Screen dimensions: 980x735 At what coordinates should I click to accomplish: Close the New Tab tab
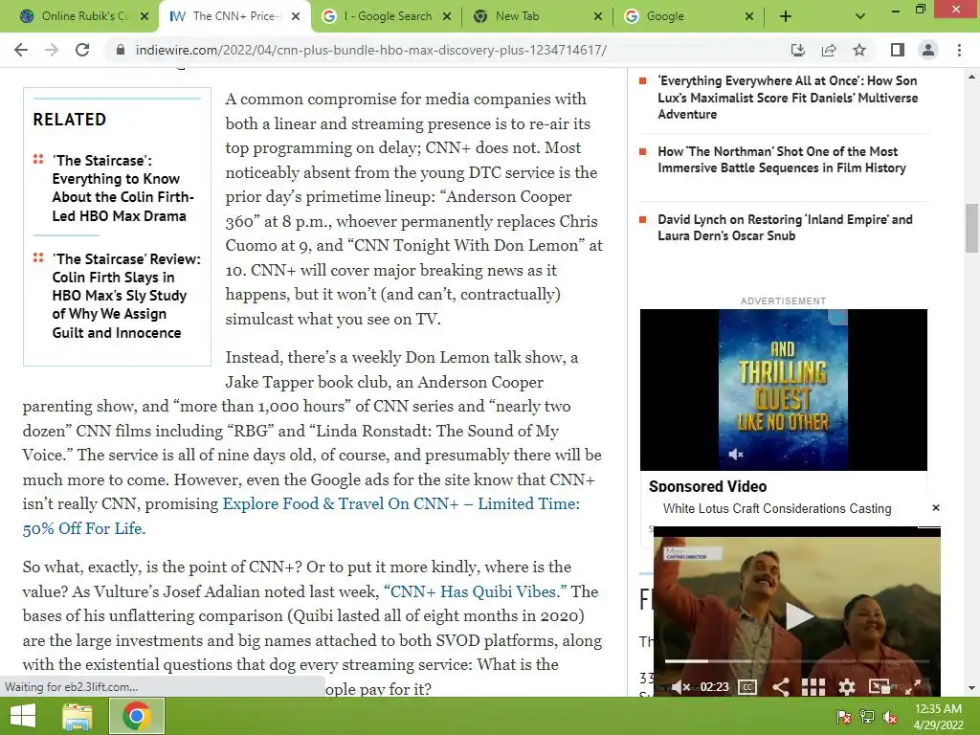(598, 16)
